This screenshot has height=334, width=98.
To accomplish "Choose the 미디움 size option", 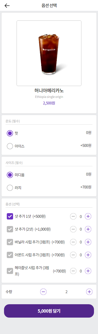I will tap(10, 175).
